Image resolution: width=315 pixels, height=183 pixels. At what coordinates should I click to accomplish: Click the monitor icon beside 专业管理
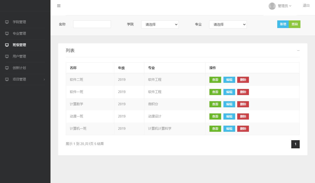coord(7,33)
